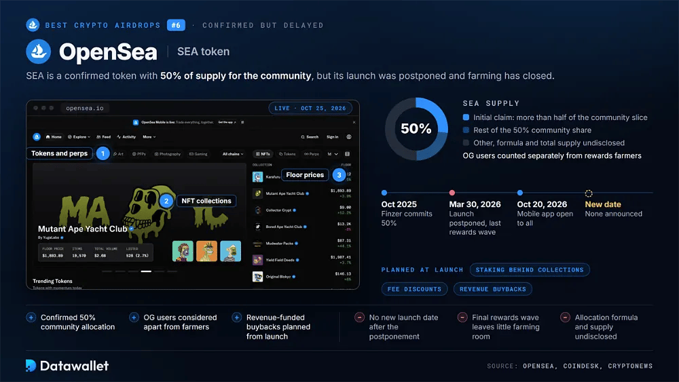This screenshot has width=679, height=382.
Task: Select the Art category filter
Action: click(x=118, y=154)
